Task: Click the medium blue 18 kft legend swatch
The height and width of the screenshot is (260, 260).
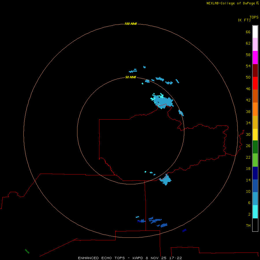Action: point(255,186)
